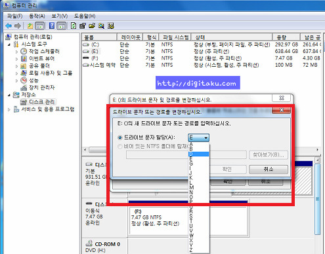Click the 취소 button in front dialog
The image size is (325, 254).
pyautogui.click(x=269, y=170)
